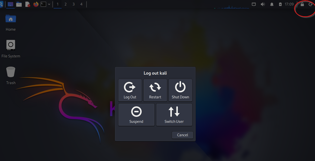Open the notifications bell
315x161 pixels.
point(272,4)
